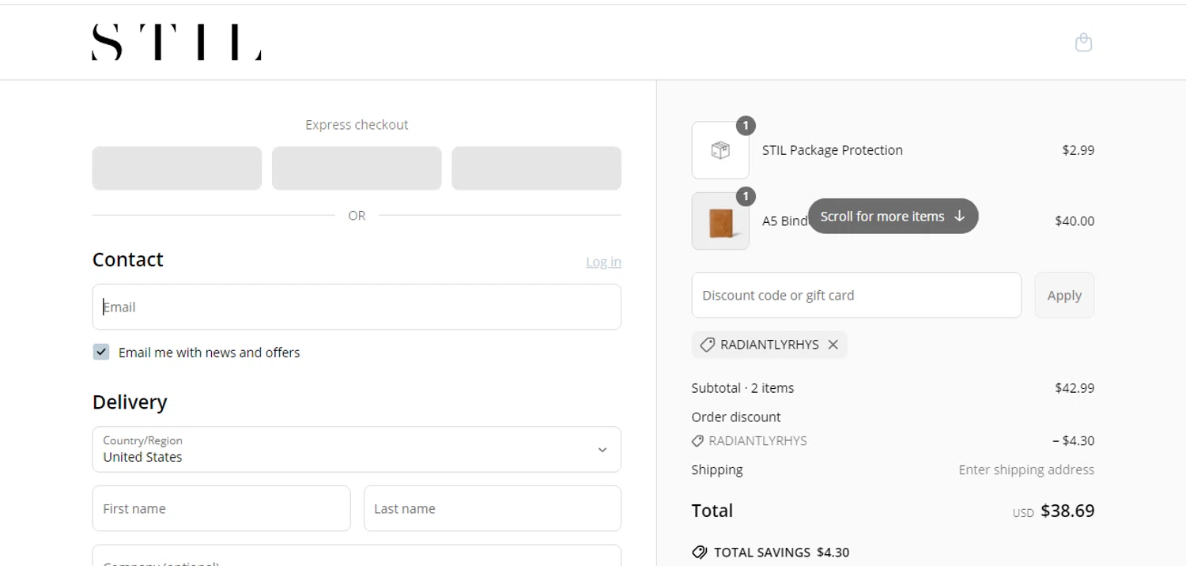Open the shopping bag cart icon
Viewport: 1186px width, 566px height.
[x=1083, y=42]
